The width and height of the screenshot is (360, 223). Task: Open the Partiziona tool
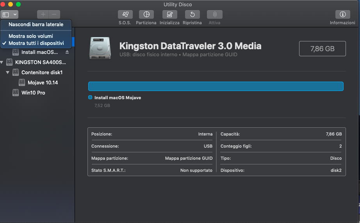pyautogui.click(x=146, y=14)
